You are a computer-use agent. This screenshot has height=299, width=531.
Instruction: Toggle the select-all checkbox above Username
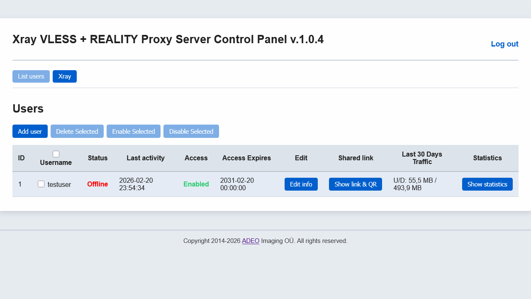pyautogui.click(x=56, y=154)
